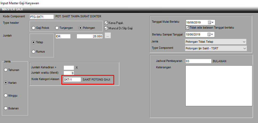This screenshot has height=123, width=258.
Task: Choose the Potongan radio button
Action: pos(81,28)
